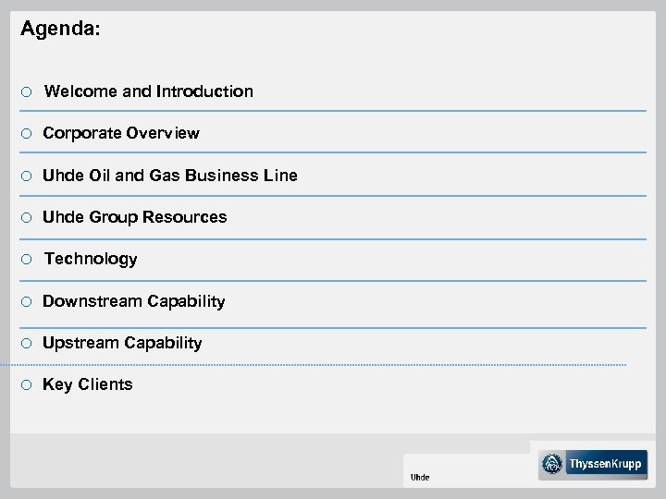Click the bullet next to Corporate Overview

[29, 134]
